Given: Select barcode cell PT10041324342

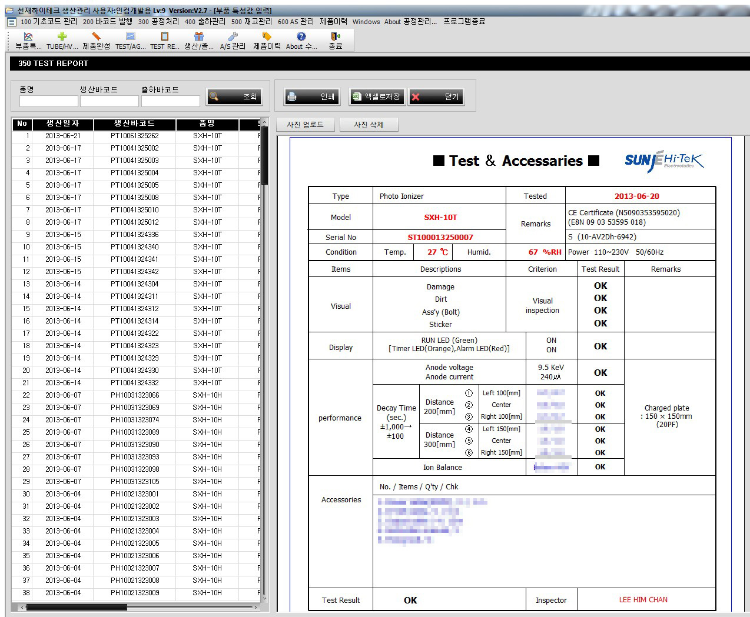Looking at the screenshot, I should (x=135, y=272).
